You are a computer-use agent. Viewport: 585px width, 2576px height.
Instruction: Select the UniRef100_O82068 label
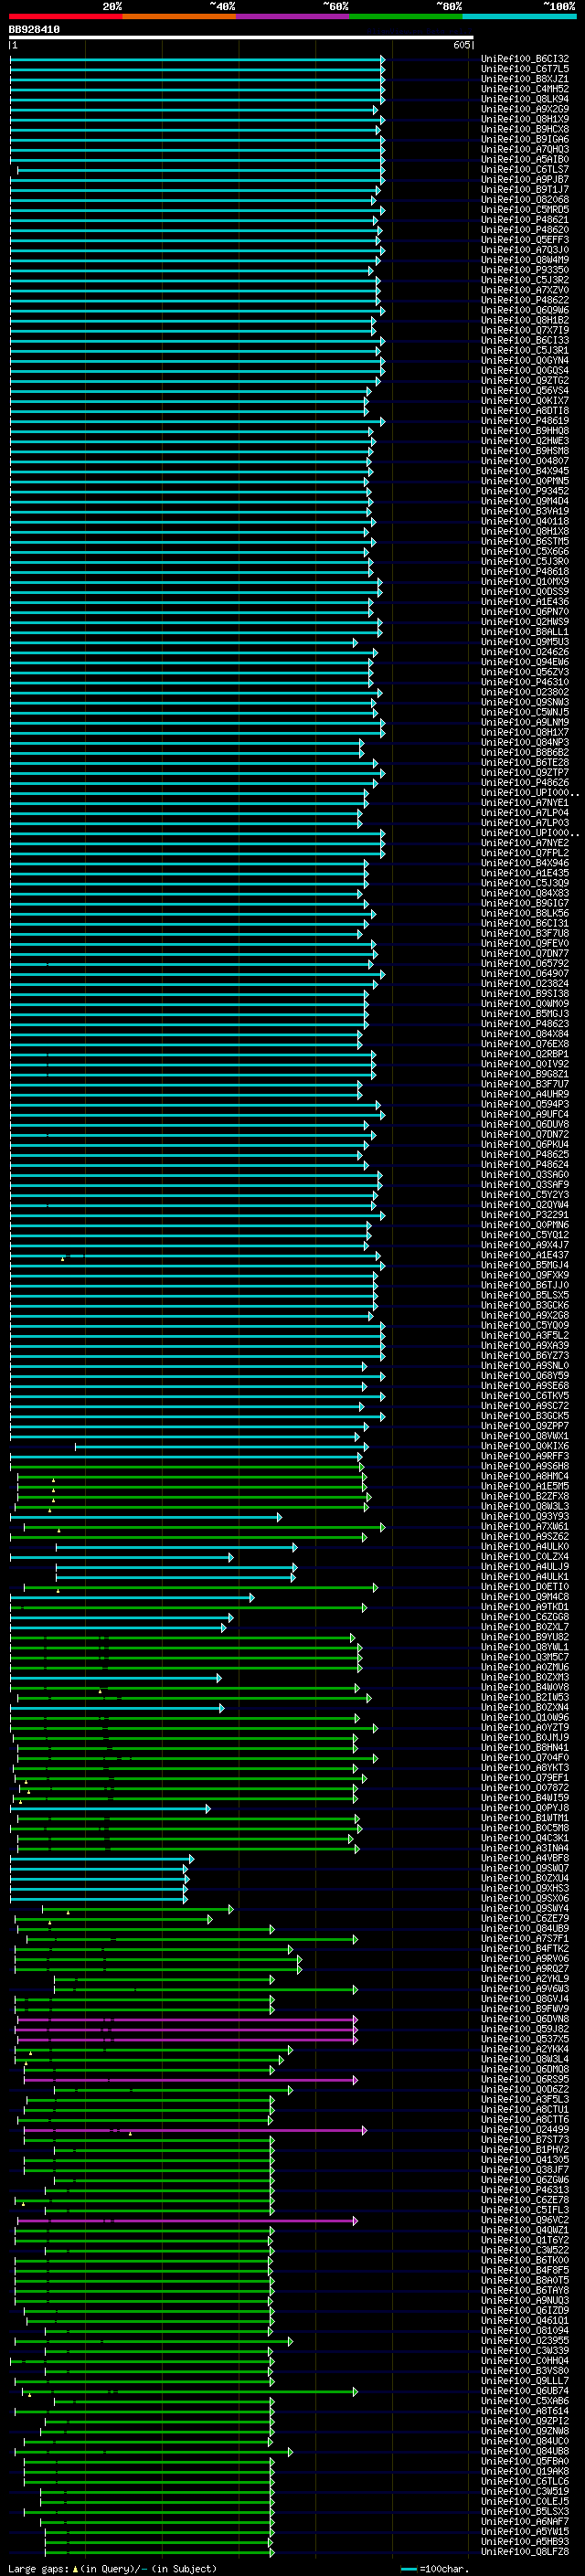[x=525, y=199]
